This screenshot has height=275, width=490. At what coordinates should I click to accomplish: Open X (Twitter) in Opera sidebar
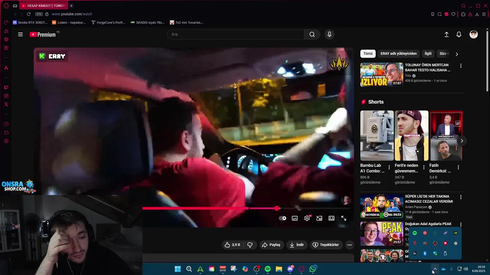[6, 104]
